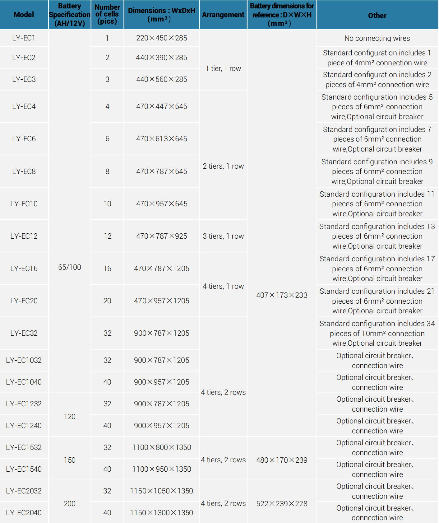
Task: Click the cell mentioning 34 pieces of 10mm² wire
Action: [377, 333]
